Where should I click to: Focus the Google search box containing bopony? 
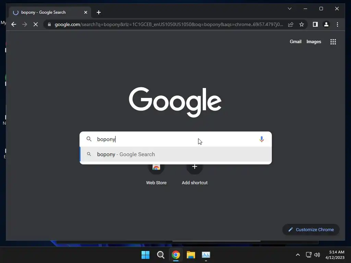pyautogui.click(x=176, y=139)
